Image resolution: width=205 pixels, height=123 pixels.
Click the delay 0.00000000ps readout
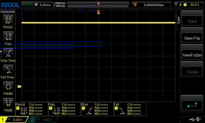[151, 5]
